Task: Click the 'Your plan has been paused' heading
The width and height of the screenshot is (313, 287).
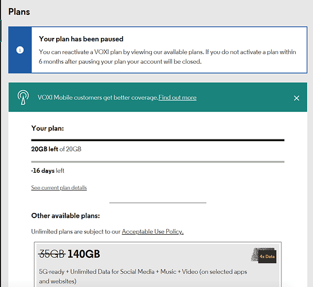Action: click(x=81, y=39)
